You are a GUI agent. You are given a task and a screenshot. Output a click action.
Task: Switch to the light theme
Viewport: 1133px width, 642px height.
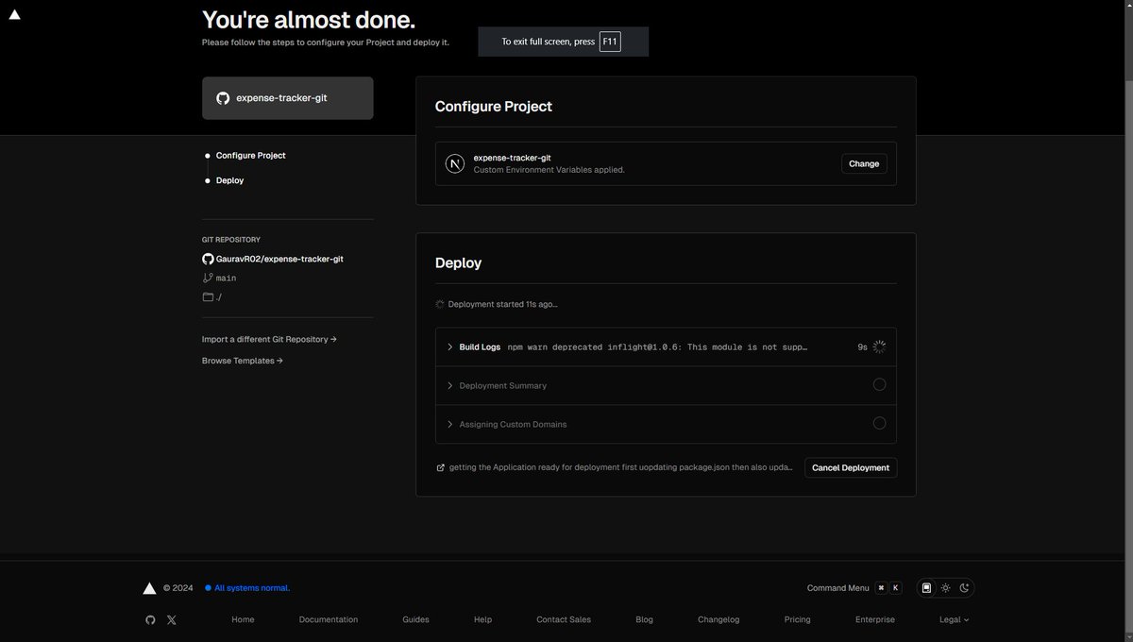click(x=945, y=588)
